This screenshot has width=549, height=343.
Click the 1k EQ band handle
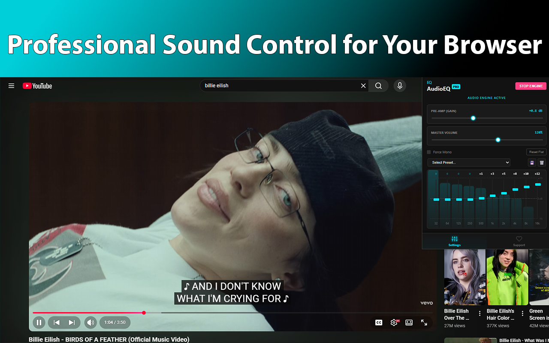(x=492, y=196)
